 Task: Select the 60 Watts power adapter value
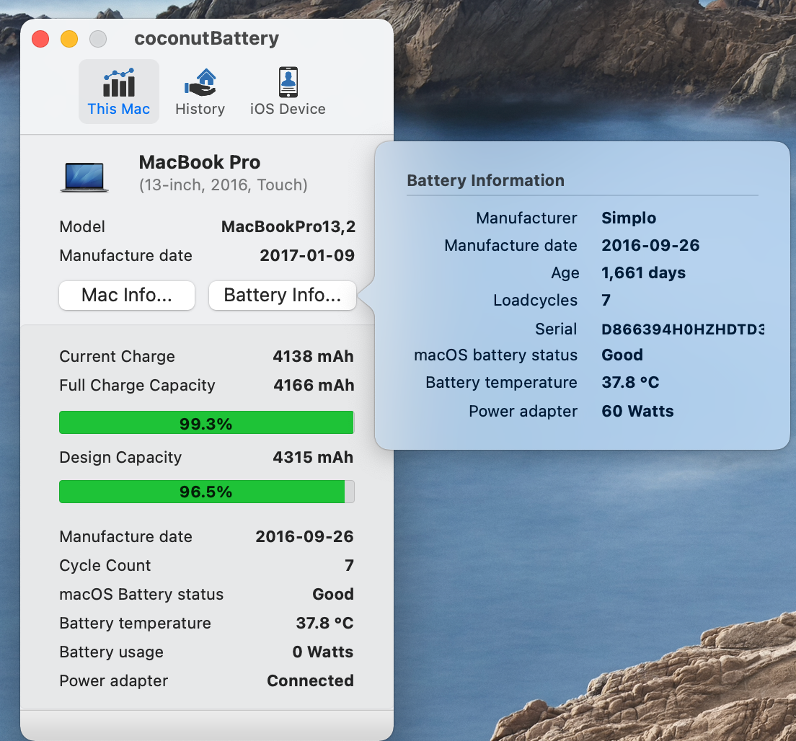click(x=637, y=411)
